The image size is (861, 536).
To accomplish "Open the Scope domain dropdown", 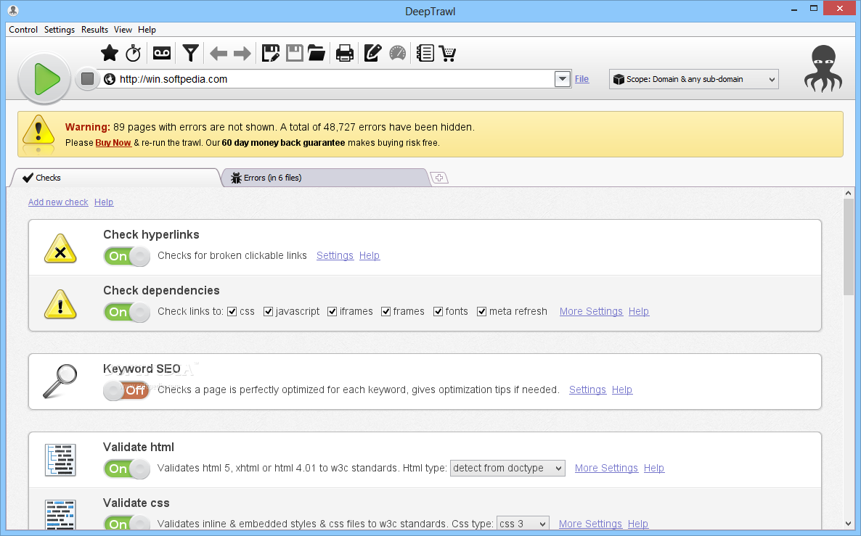I will (693, 79).
